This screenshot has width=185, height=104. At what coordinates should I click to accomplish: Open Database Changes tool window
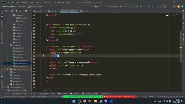(x=90, y=94)
